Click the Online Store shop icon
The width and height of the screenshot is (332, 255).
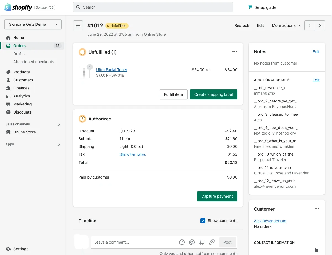click(x=8, y=132)
